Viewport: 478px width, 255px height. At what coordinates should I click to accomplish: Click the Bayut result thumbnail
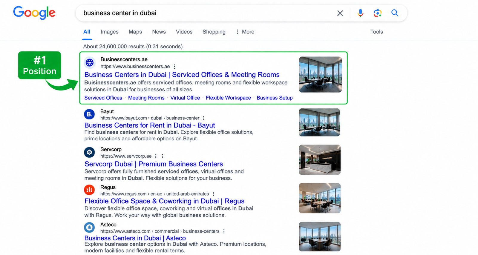(319, 122)
